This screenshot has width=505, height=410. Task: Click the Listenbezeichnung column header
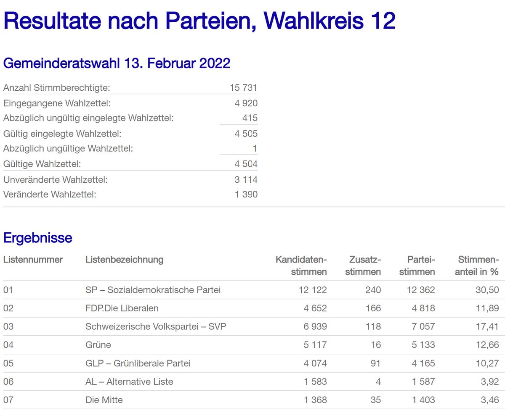124,259
